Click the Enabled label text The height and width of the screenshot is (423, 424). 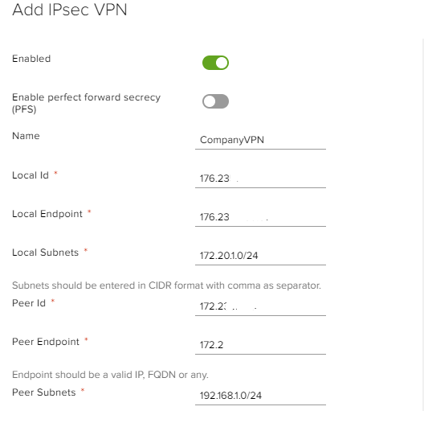pos(31,59)
